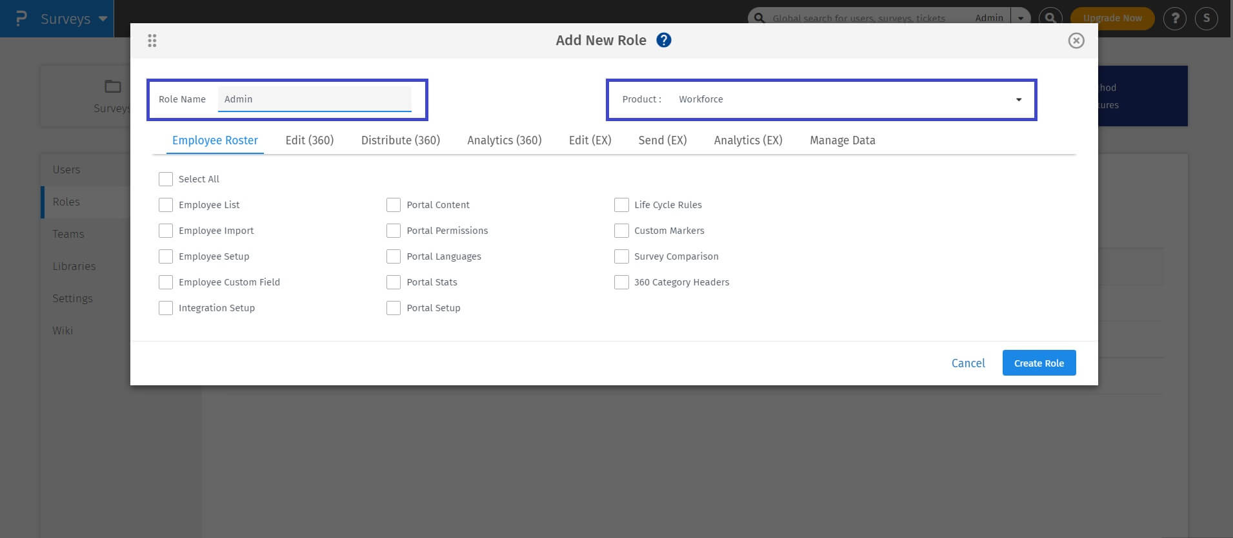Switch to Employee Roster tab

point(215,140)
